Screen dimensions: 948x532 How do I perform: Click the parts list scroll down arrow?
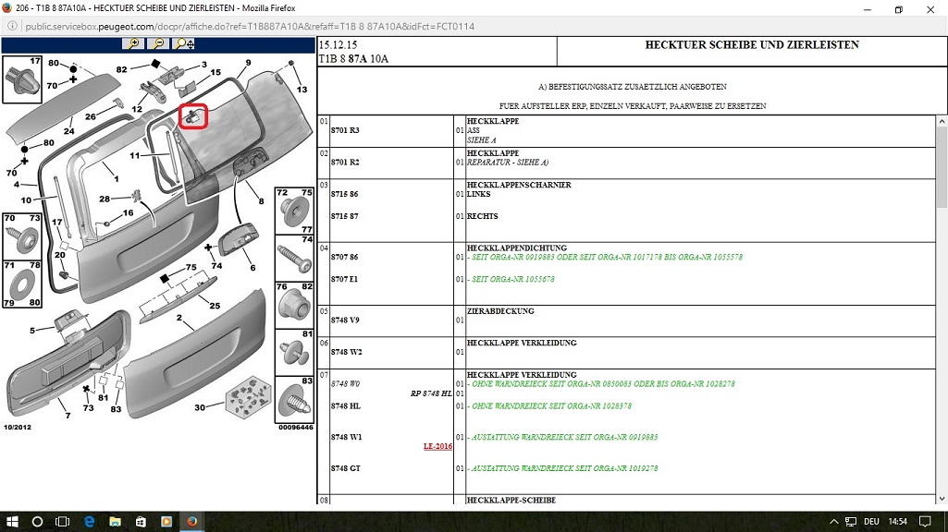[x=941, y=500]
